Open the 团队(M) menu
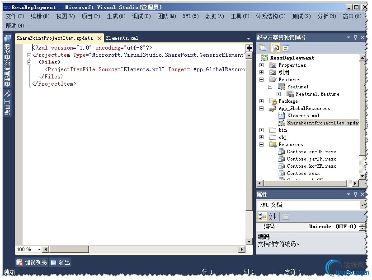Image resolution: width=372 pixels, height=280 pixels. tap(166, 16)
